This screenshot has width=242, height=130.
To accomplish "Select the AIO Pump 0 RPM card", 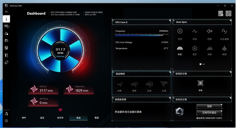I will (x=43, y=102).
